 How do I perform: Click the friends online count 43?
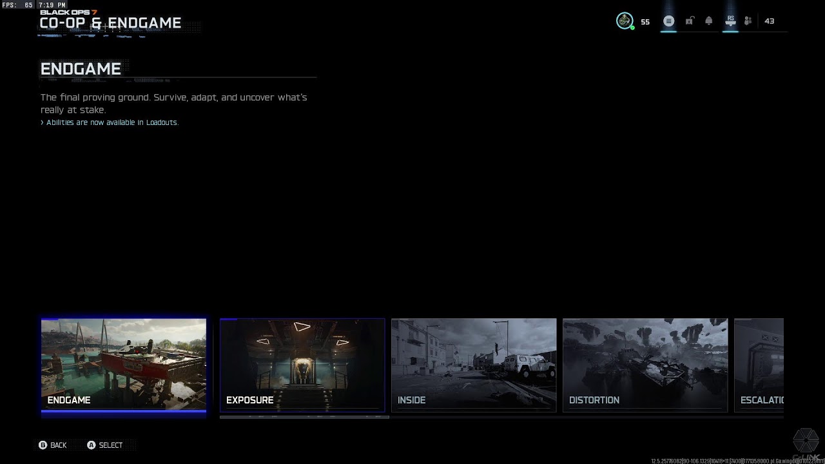point(769,21)
